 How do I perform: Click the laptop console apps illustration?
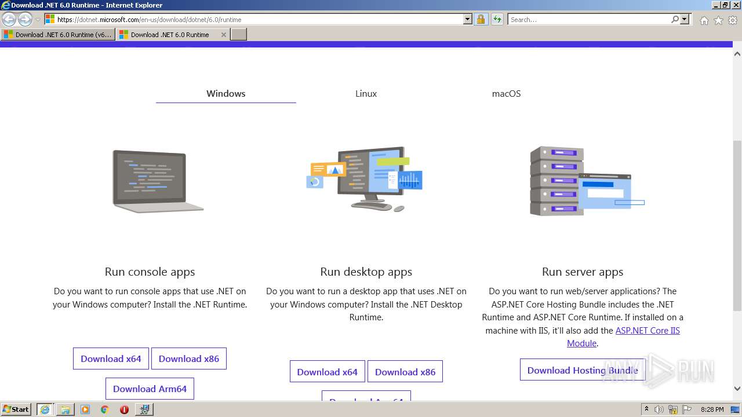(158, 181)
